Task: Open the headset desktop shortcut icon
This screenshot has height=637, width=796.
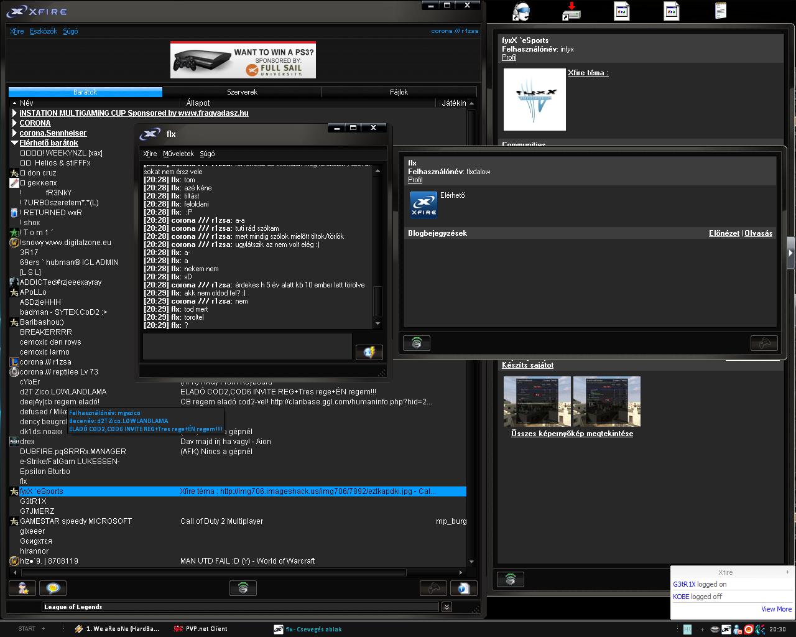Action: point(521,12)
